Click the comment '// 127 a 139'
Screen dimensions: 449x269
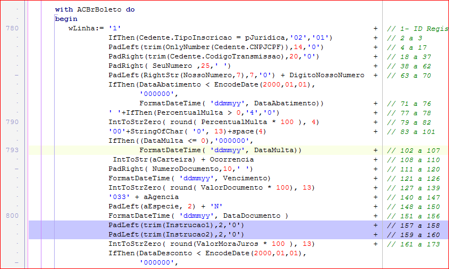point(413,188)
